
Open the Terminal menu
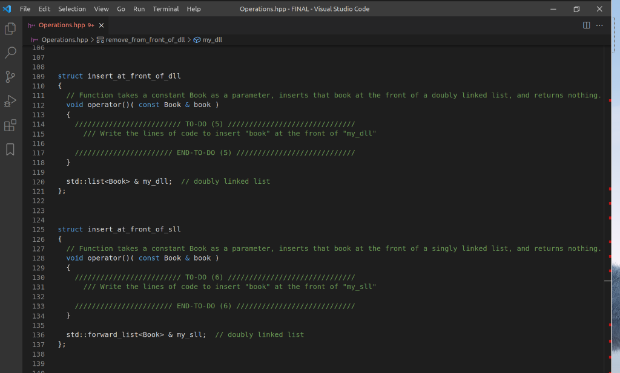tap(165, 8)
